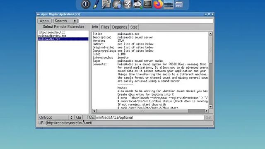Image resolution: width=265 pixels, height=149 pixels.
Task: Click the Set button
Action: point(209,118)
